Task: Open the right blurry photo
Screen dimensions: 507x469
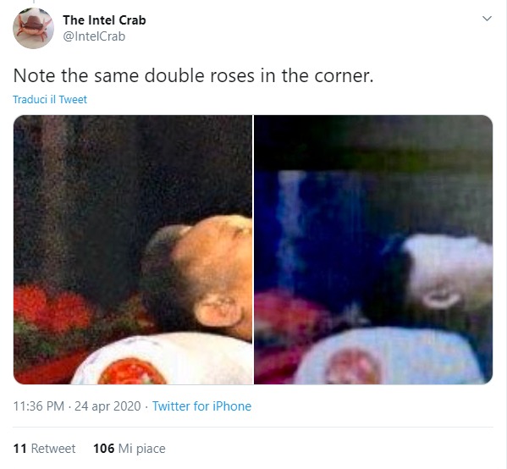Action: point(373,250)
